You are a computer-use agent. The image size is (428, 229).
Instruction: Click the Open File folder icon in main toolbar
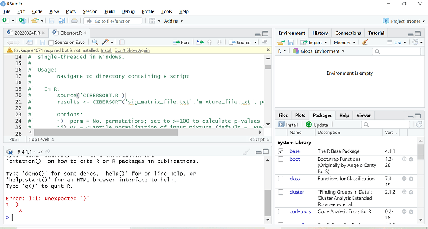pos(35,21)
